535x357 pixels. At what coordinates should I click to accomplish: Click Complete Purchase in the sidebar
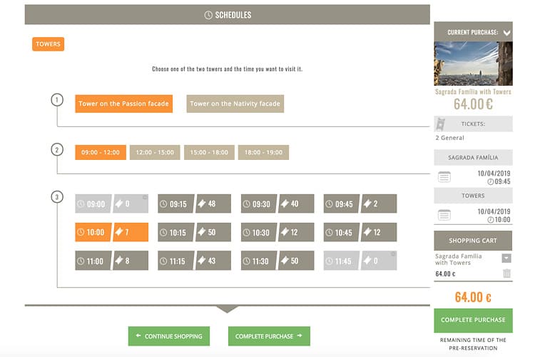pyautogui.click(x=473, y=319)
